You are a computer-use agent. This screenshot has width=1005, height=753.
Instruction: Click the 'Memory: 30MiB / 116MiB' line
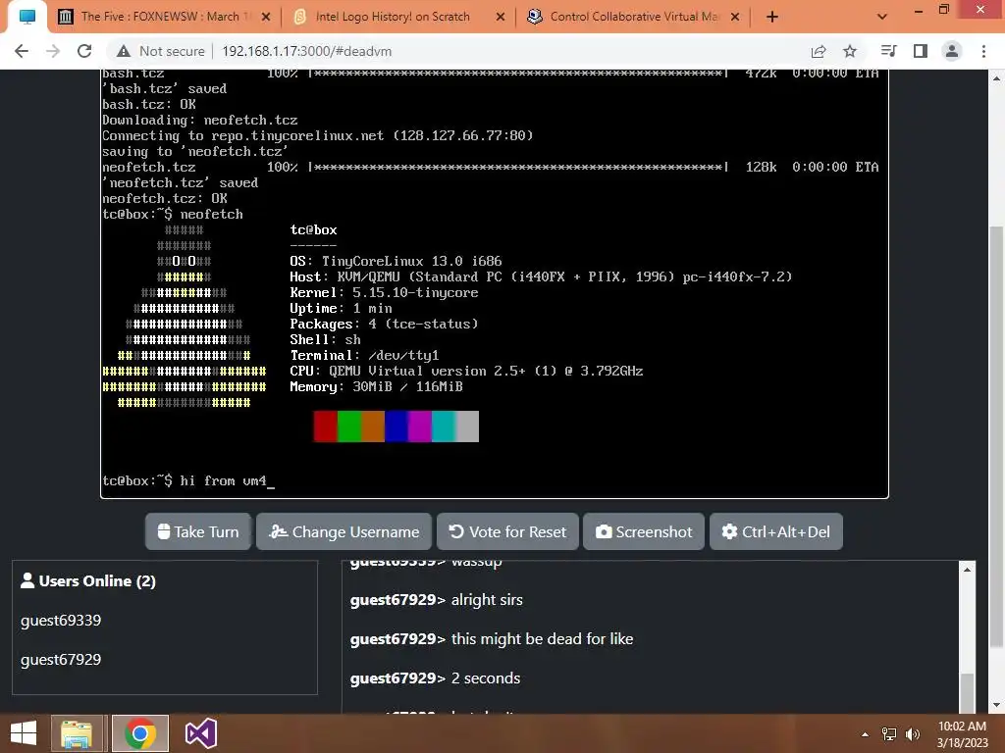376,386
